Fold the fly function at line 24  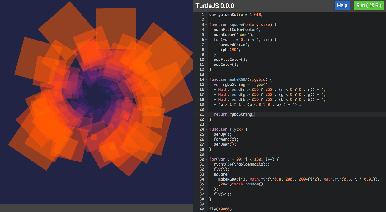[x=206, y=129]
